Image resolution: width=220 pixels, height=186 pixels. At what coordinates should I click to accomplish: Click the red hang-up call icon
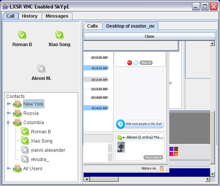pyautogui.click(x=130, y=63)
